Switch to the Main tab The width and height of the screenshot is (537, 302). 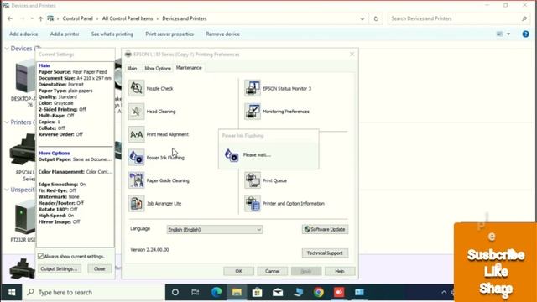(x=133, y=69)
